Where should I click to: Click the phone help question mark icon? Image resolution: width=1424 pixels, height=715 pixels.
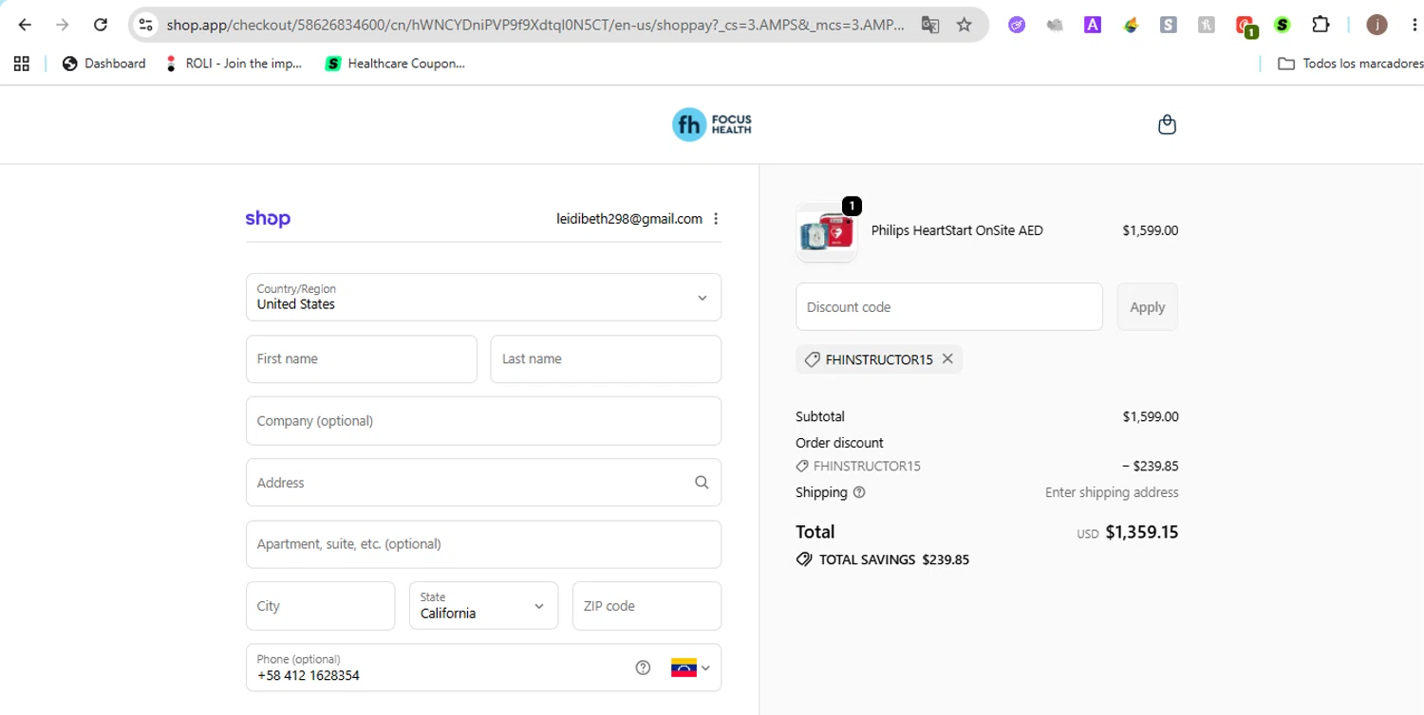point(643,668)
